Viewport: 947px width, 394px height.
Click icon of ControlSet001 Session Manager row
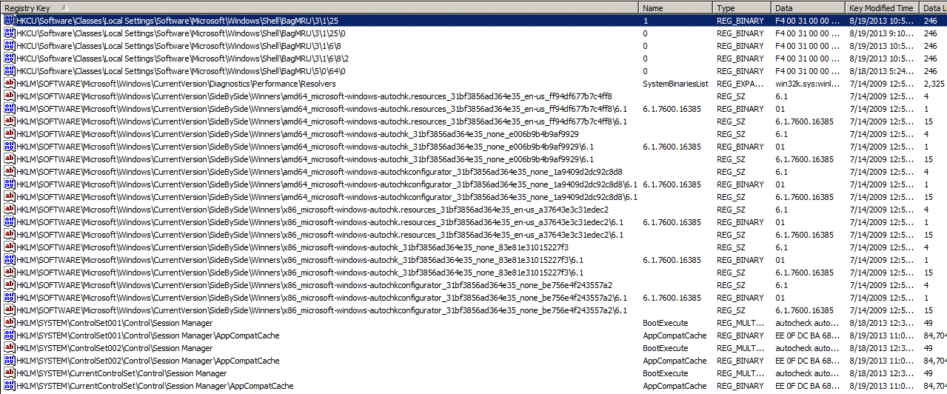pyautogui.click(x=10, y=323)
